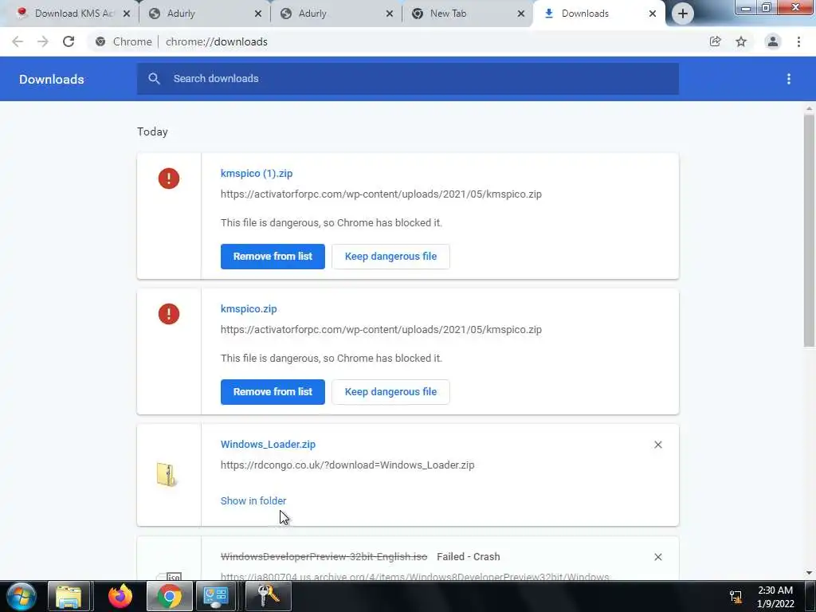Image resolution: width=816 pixels, height=612 pixels.
Task: Close the Downloads tab
Action: [x=653, y=14]
